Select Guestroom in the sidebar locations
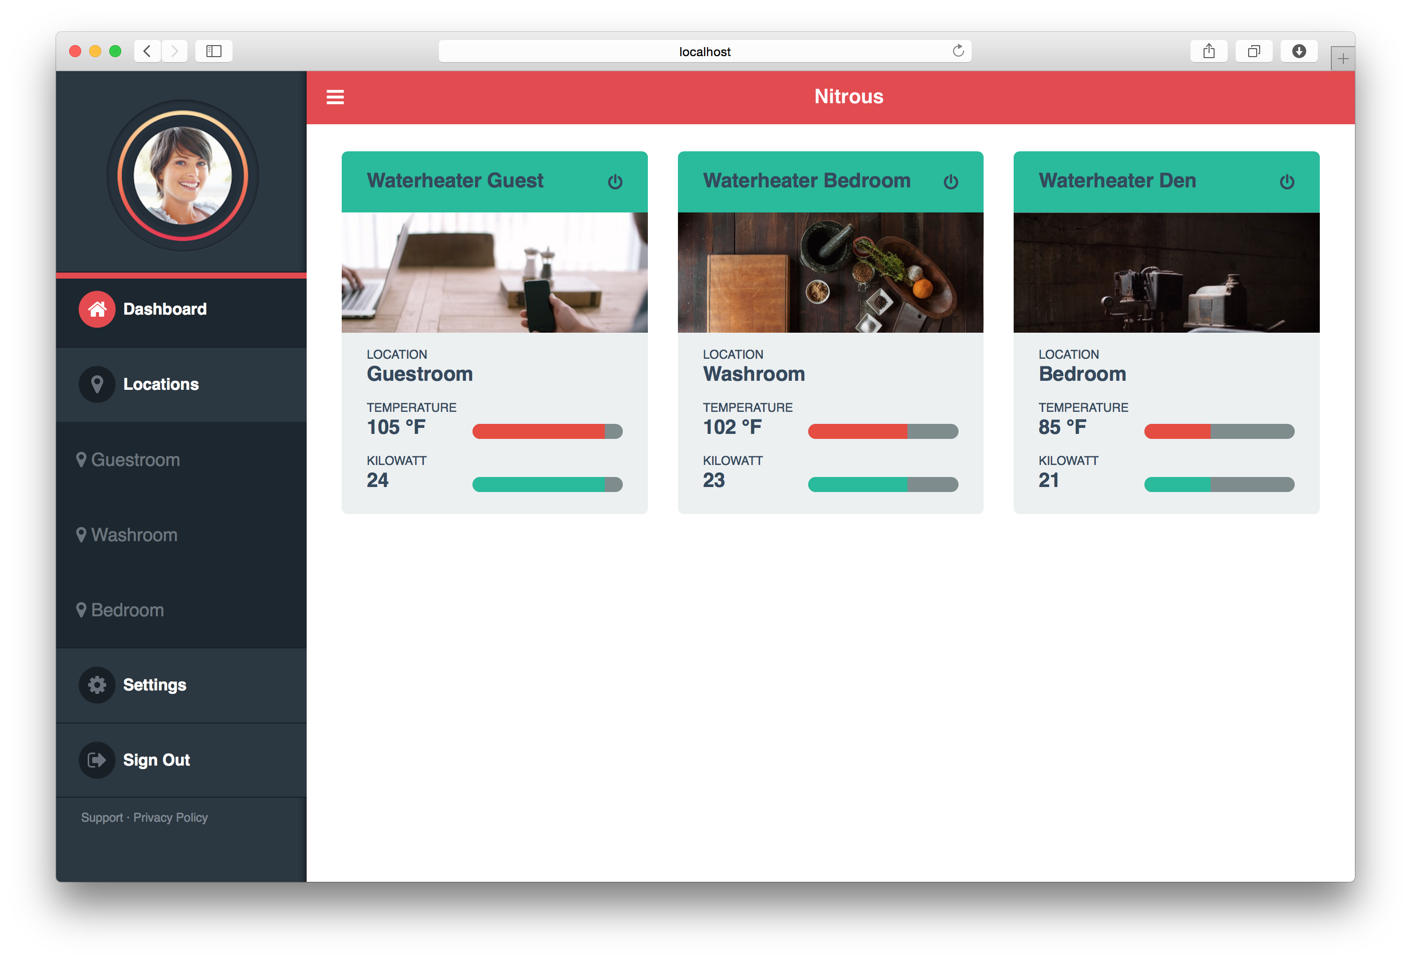The image size is (1411, 962). point(135,460)
